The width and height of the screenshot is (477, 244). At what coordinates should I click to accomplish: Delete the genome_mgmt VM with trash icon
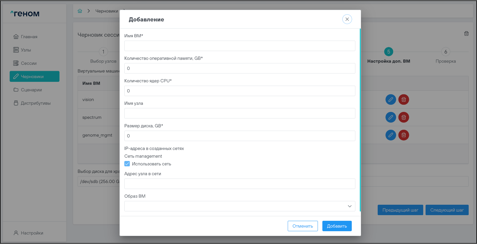coord(404,135)
